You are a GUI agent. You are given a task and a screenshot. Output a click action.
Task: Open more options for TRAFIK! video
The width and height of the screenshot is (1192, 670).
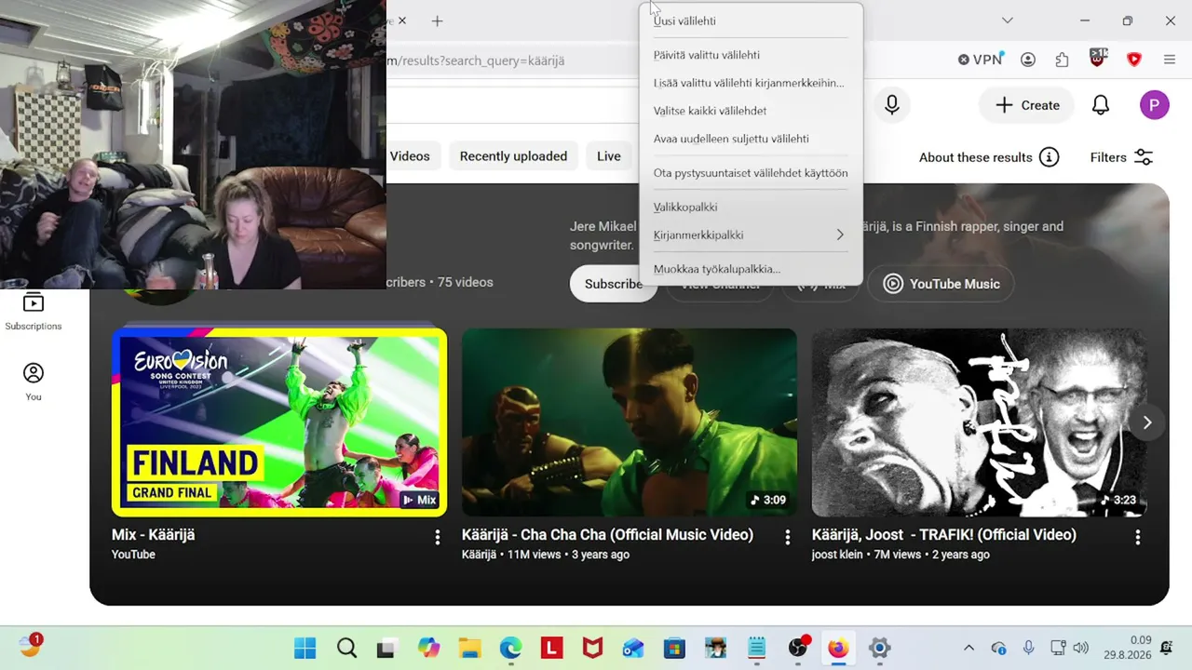[x=1137, y=537]
